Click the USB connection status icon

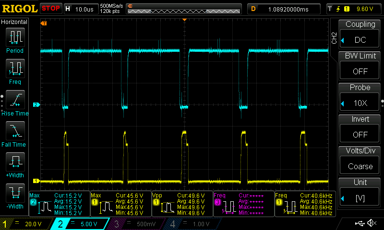[x=360, y=223]
